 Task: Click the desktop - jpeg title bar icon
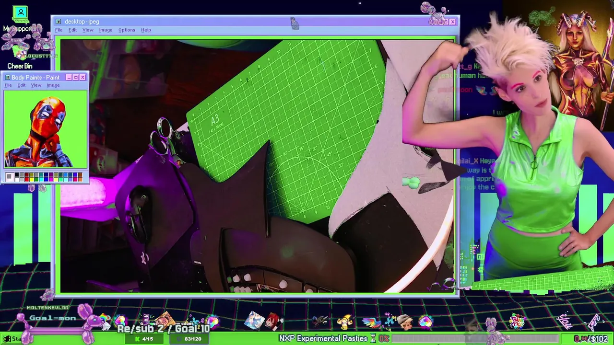pyautogui.click(x=58, y=22)
